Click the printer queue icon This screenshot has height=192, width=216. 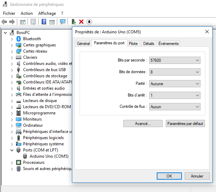[x=19, y=94]
